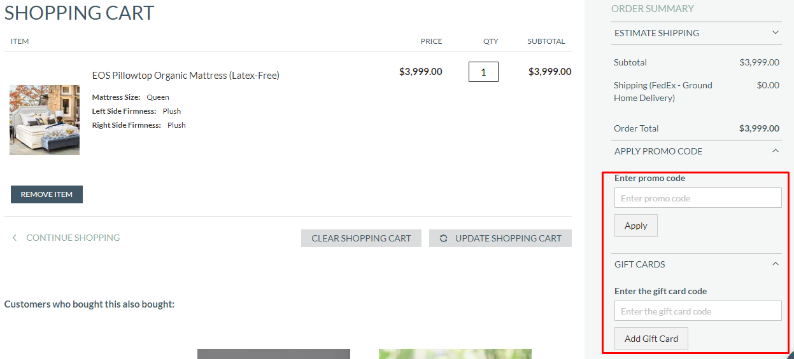Screen dimensions: 794x359
Task: Click the Shopping Cart page heading
Action: click(x=80, y=13)
